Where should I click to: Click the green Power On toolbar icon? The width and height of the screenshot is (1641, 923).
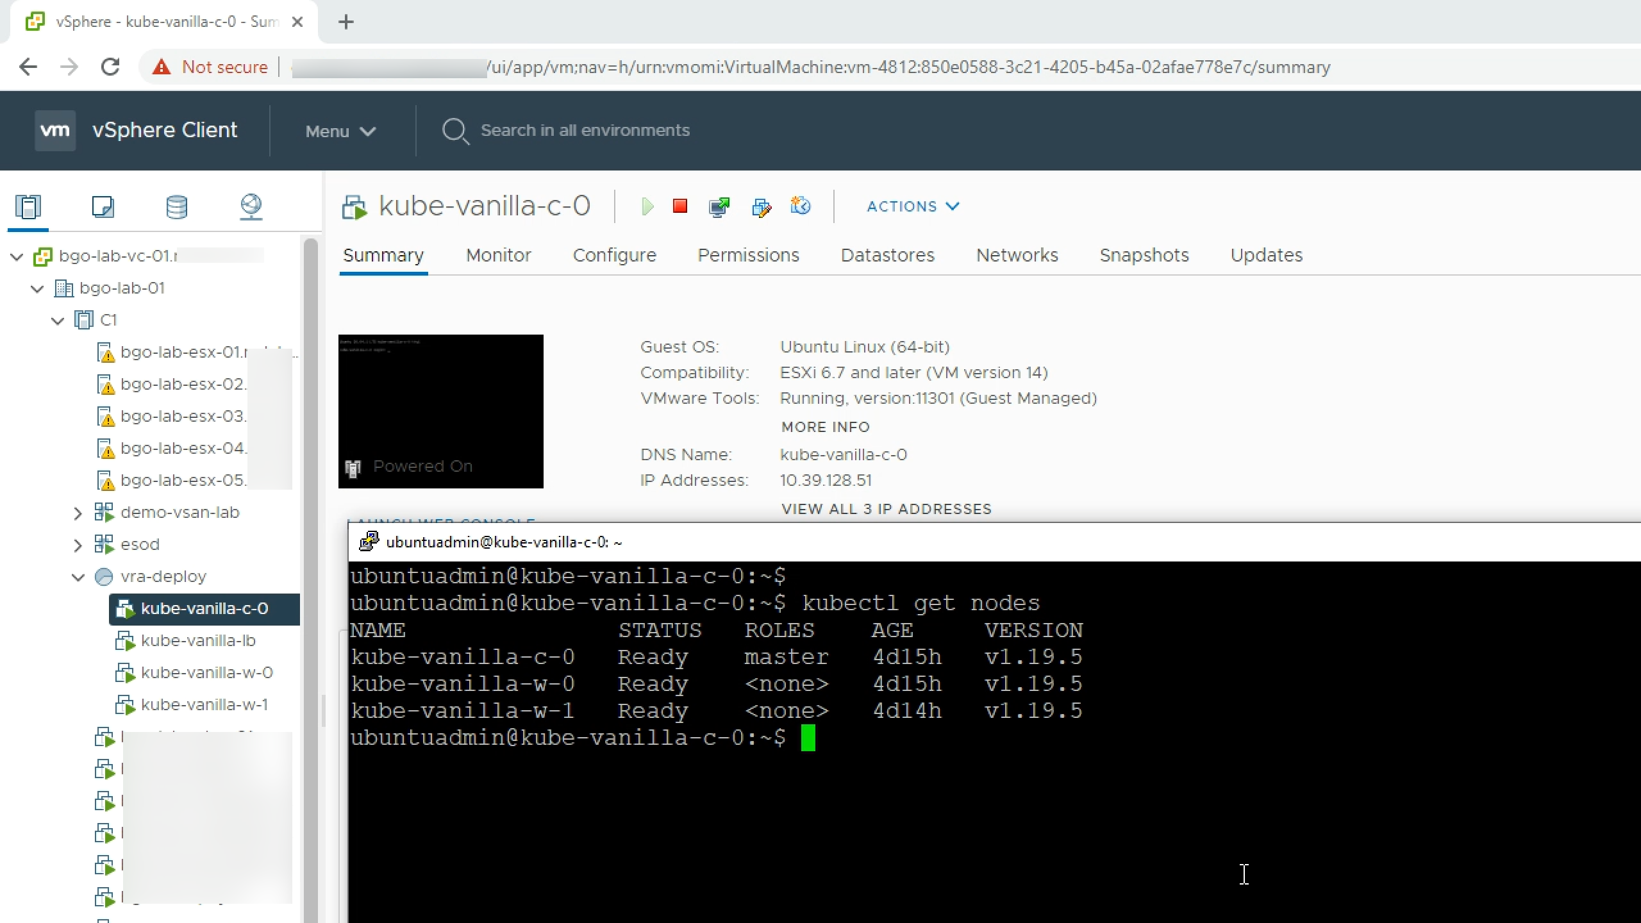pyautogui.click(x=647, y=206)
